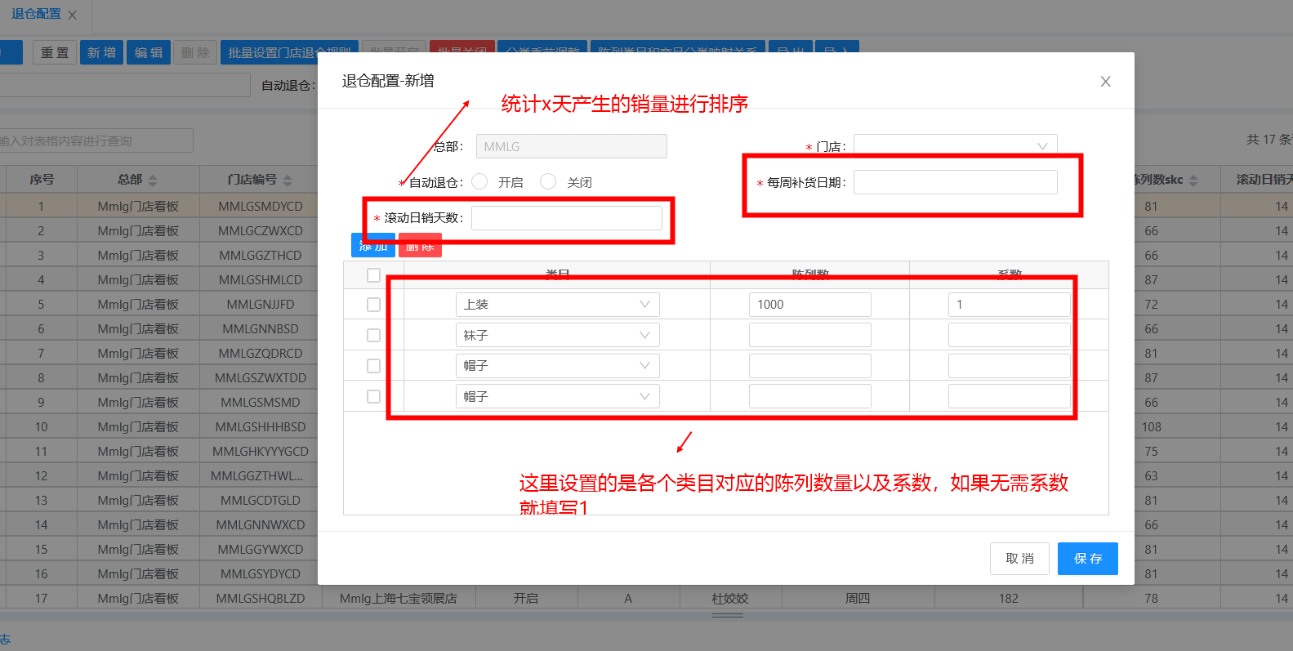
Task: Close the 退仓配置-新增 dialog with X
Action: coord(1105,82)
